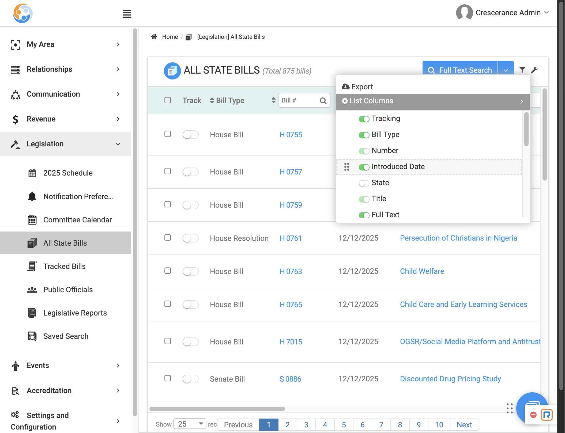
Task: Click the Bill # search magnifier icon
Action: pos(323,101)
